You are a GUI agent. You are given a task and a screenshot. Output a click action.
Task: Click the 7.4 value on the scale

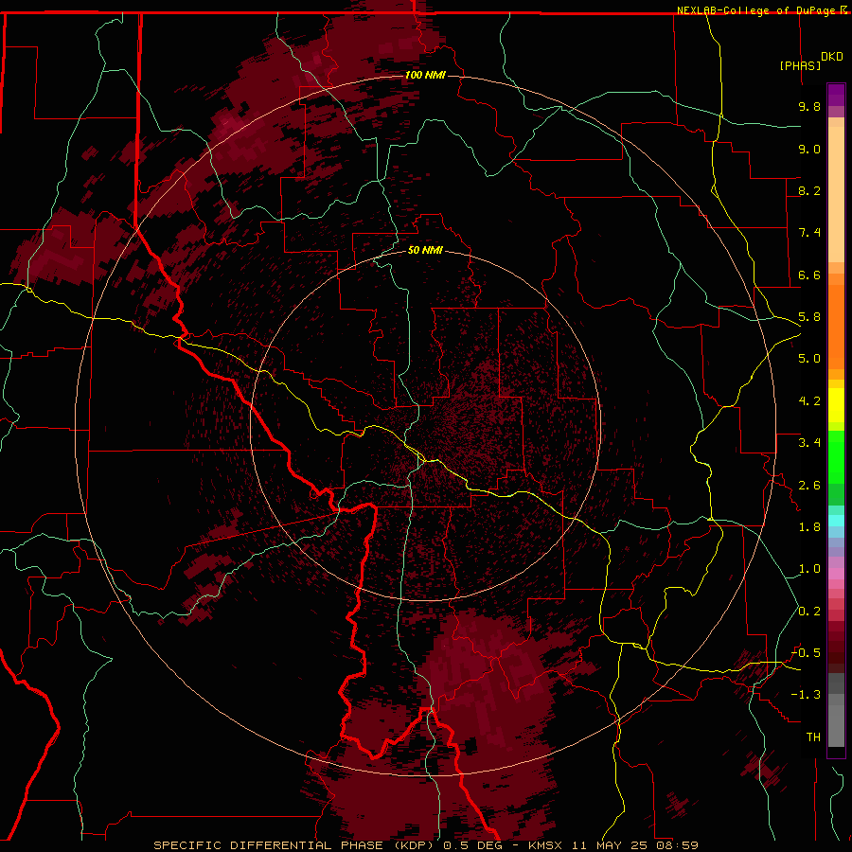pyautogui.click(x=809, y=233)
